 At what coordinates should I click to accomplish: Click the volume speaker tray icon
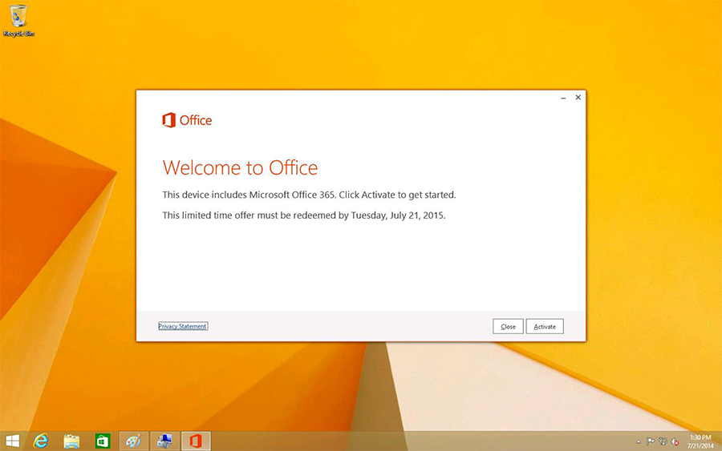point(675,442)
